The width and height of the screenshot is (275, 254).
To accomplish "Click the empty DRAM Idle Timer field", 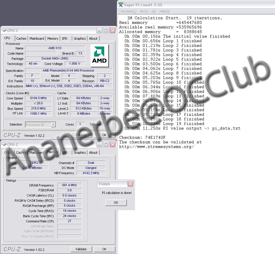I will click(x=69, y=226).
